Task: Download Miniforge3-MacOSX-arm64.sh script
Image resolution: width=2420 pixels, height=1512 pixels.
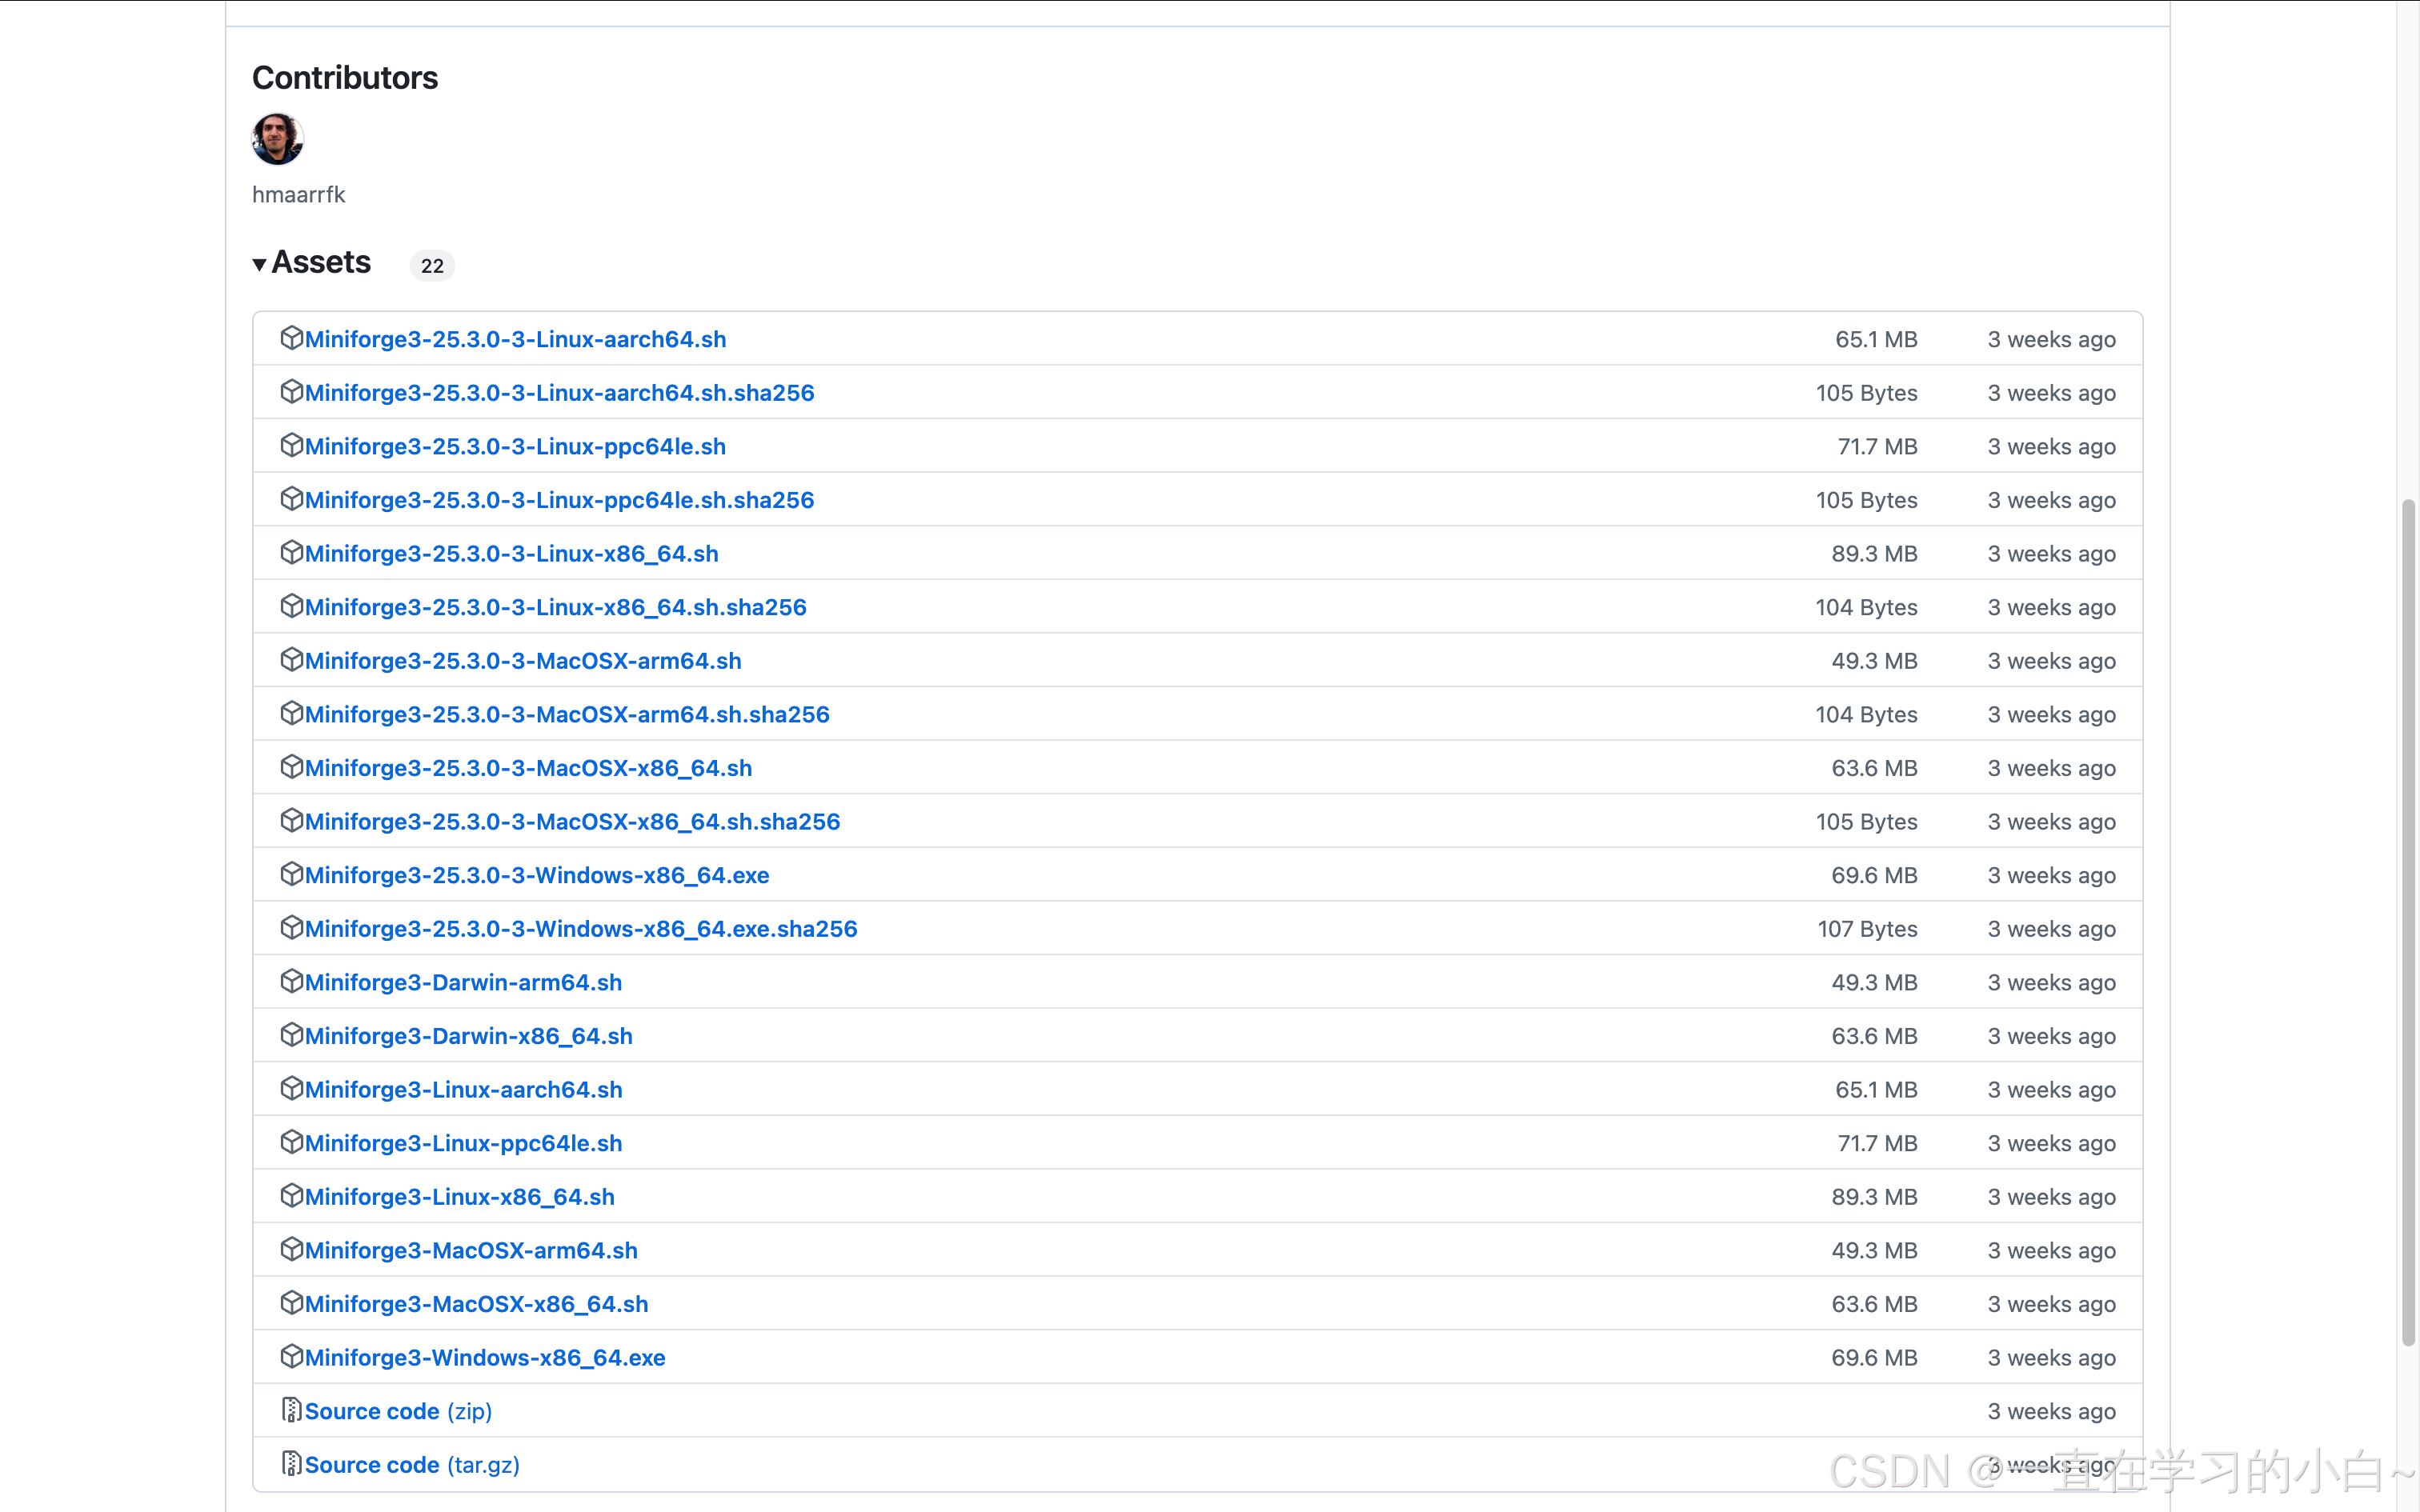Action: pyautogui.click(x=471, y=1251)
